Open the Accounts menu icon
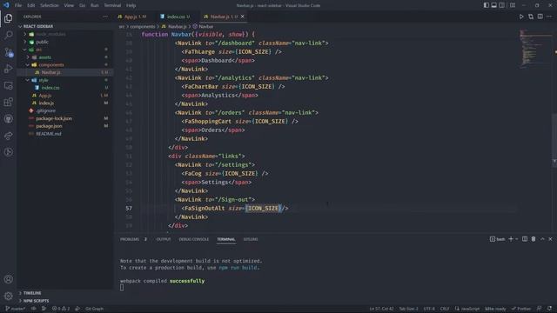The width and height of the screenshot is (557, 313). coord(8,279)
